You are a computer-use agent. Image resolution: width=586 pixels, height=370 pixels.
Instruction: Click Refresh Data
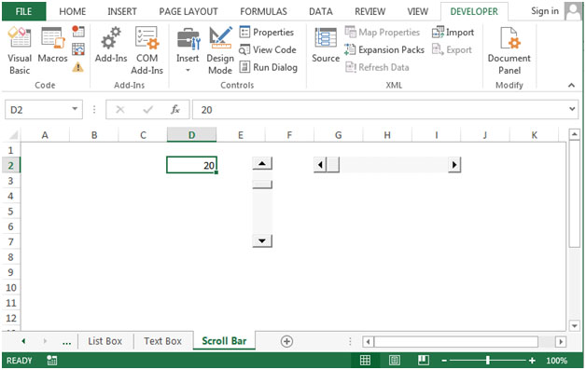[377, 67]
